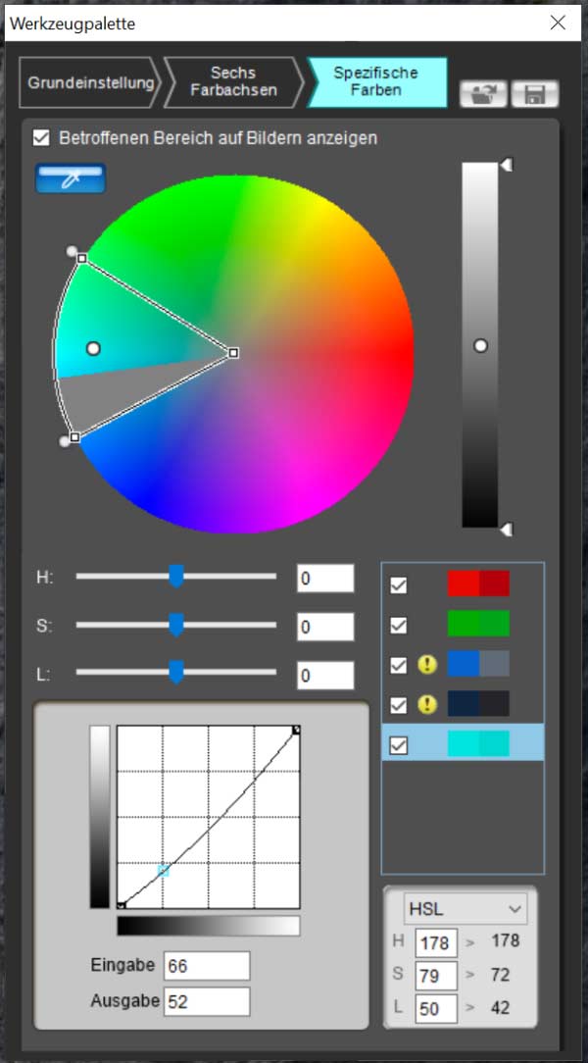Switch to the Grundeinstellung tab

pos(89,82)
